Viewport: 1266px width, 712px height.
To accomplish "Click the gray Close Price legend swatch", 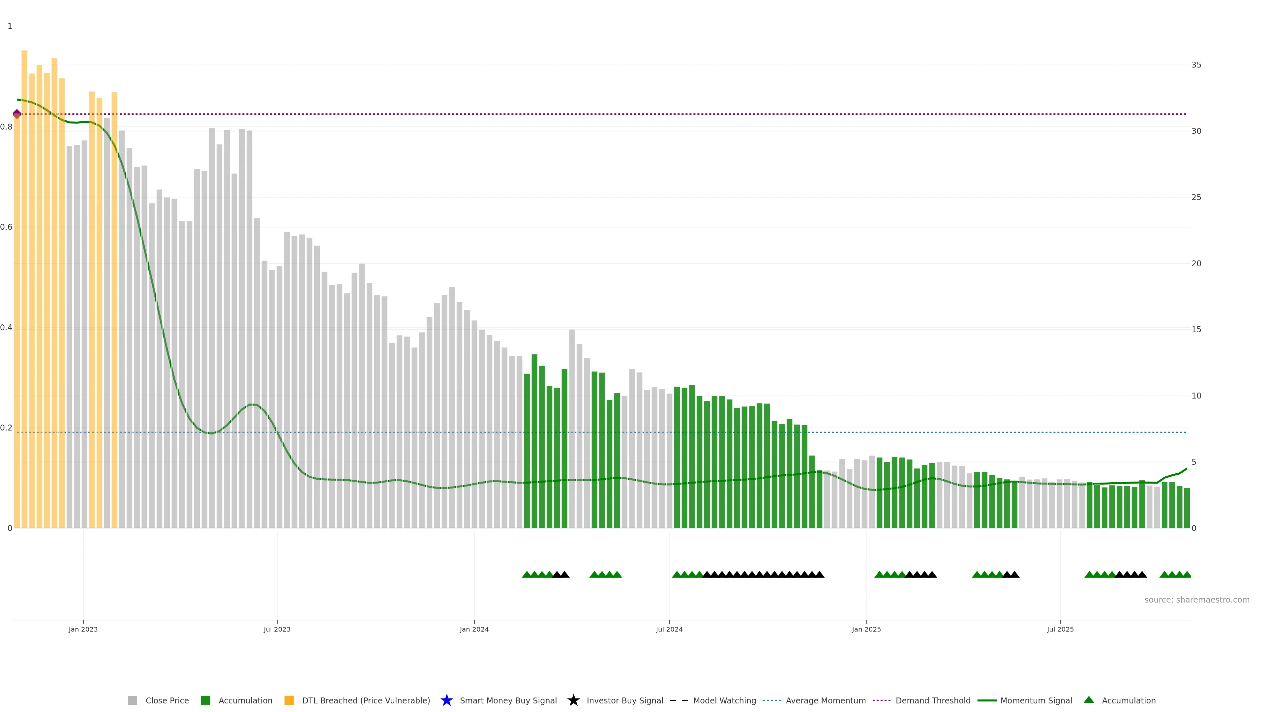I will click(x=132, y=700).
